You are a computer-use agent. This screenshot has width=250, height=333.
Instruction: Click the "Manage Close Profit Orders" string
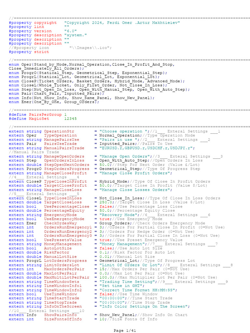[x=134, y=173]
